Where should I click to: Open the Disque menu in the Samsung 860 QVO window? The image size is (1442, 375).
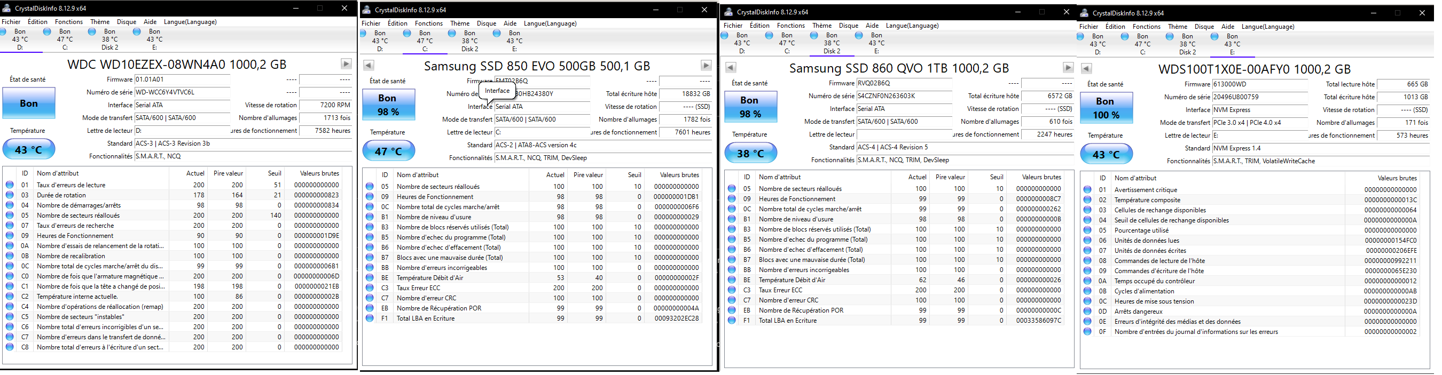848,26
